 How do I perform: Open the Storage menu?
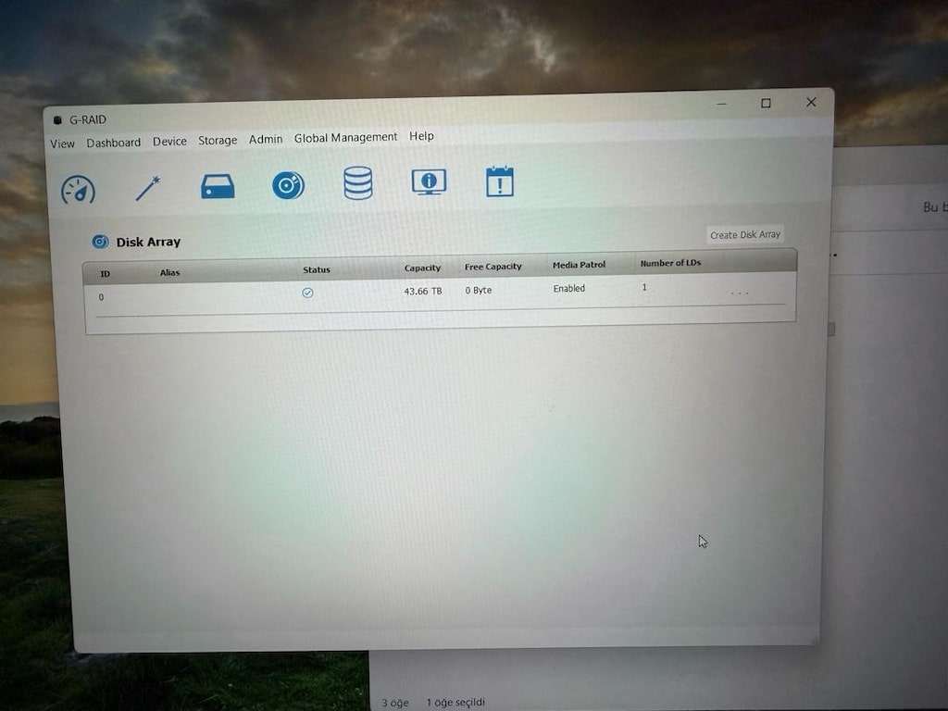pyautogui.click(x=218, y=141)
